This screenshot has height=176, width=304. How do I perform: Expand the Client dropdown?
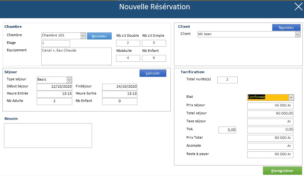tap(298, 35)
